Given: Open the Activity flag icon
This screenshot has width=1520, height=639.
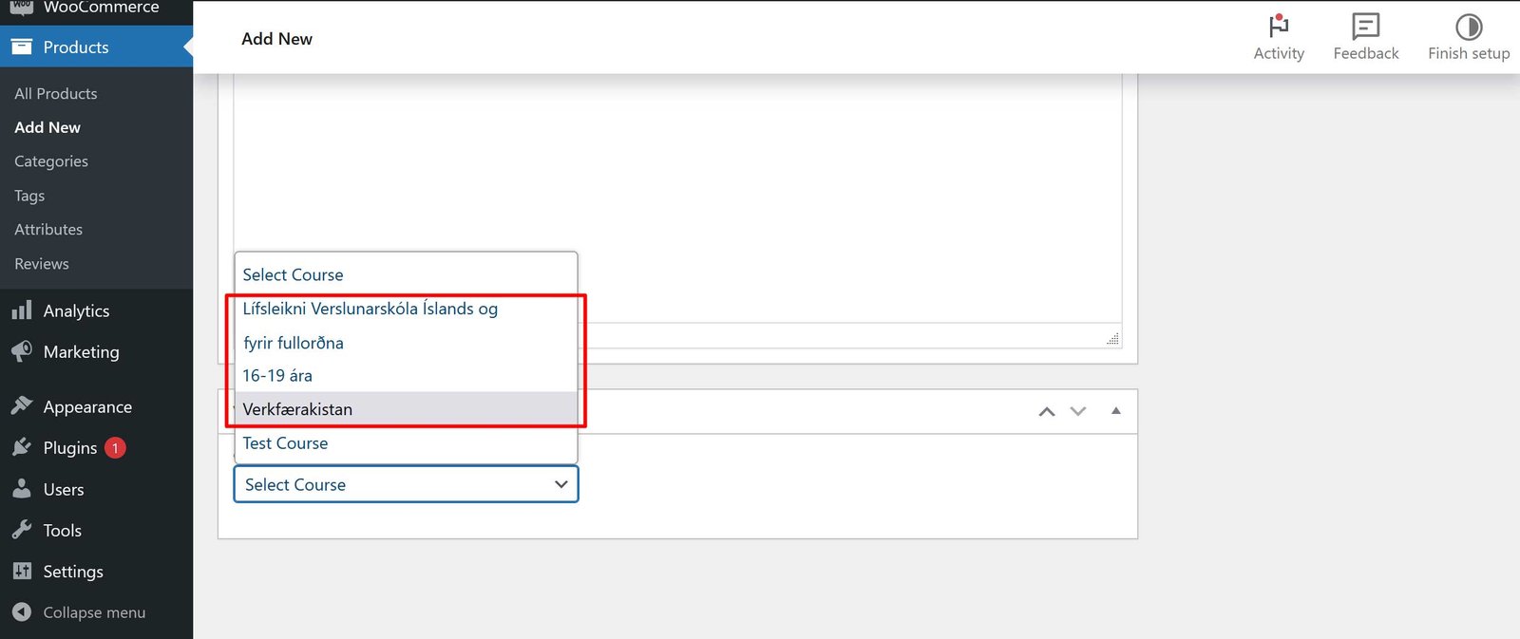Looking at the screenshot, I should point(1278,27).
